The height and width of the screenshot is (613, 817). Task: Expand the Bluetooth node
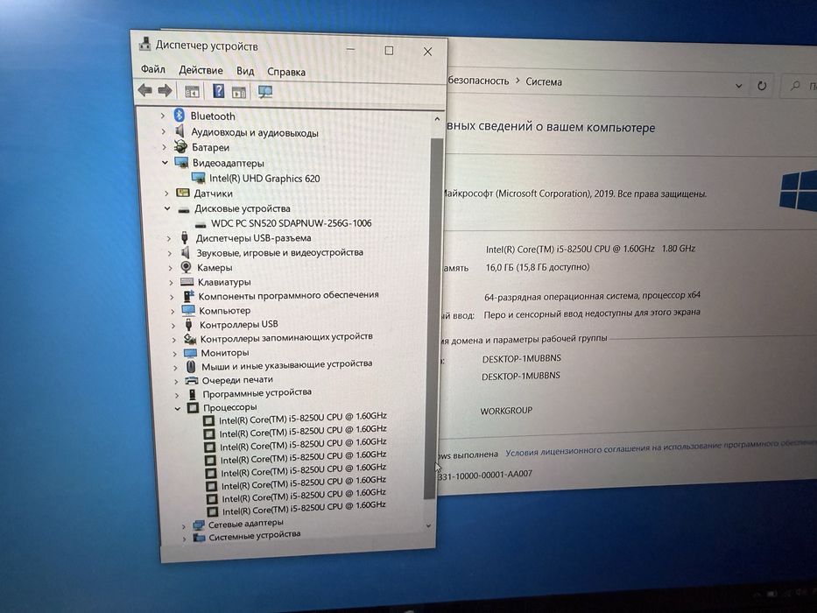[163, 116]
